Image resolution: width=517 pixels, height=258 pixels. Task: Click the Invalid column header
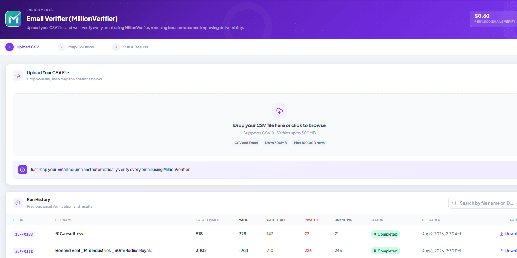pyautogui.click(x=311, y=220)
